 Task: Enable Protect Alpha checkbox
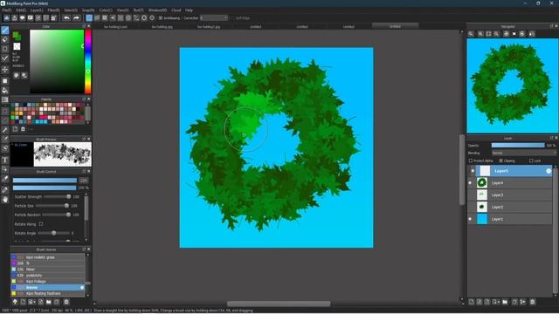(471, 160)
